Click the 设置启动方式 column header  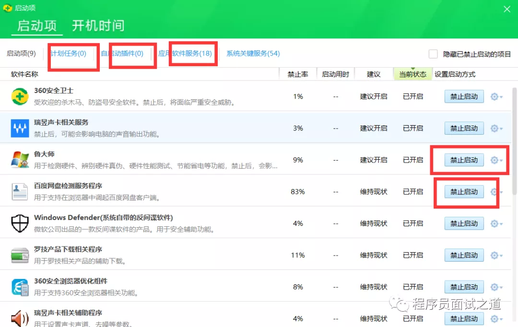[455, 74]
